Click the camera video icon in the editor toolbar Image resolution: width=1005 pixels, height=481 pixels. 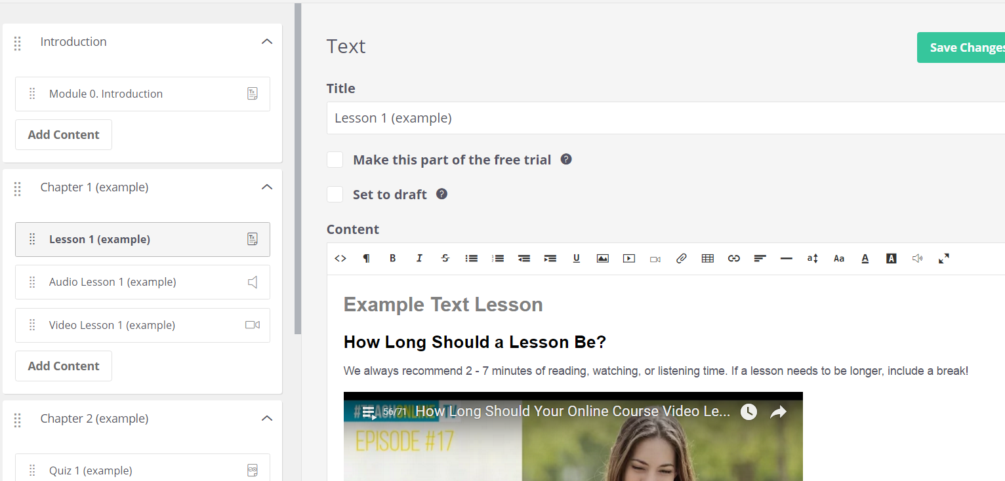[655, 259]
